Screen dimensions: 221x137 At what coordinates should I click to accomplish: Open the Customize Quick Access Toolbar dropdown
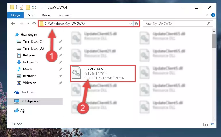coord(42,7)
